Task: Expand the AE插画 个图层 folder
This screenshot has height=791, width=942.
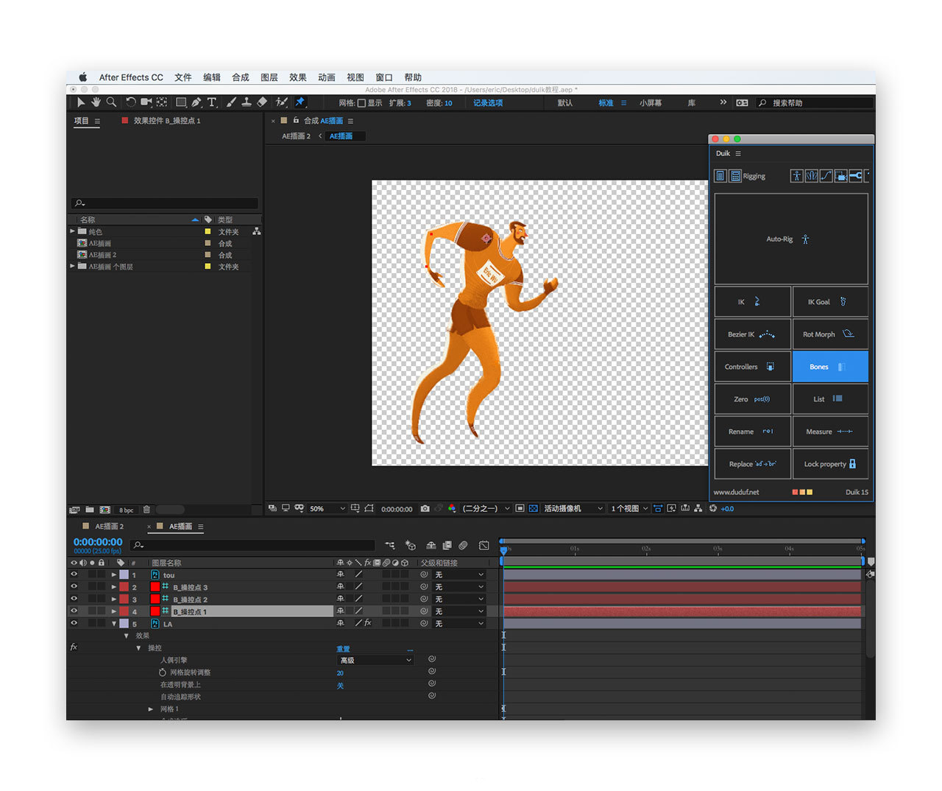Action: coord(72,266)
